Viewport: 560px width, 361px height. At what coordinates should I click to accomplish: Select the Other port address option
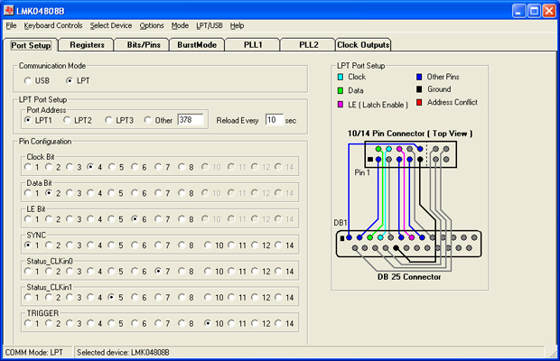147,120
